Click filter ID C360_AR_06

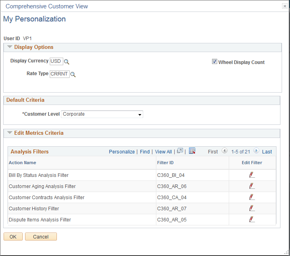[172, 186]
